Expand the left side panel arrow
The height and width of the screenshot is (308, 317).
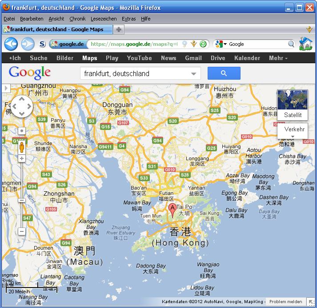pyautogui.click(x=6, y=88)
